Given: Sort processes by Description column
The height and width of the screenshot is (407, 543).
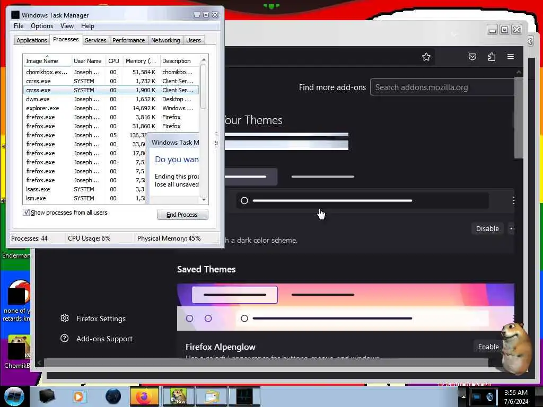Looking at the screenshot, I should click(x=179, y=61).
